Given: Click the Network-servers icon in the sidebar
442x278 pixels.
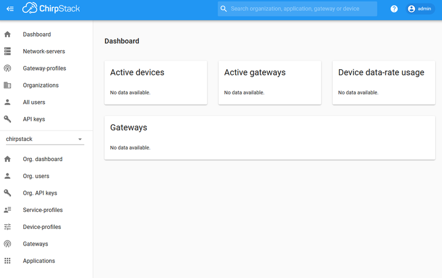Looking at the screenshot, I should click(x=7, y=51).
